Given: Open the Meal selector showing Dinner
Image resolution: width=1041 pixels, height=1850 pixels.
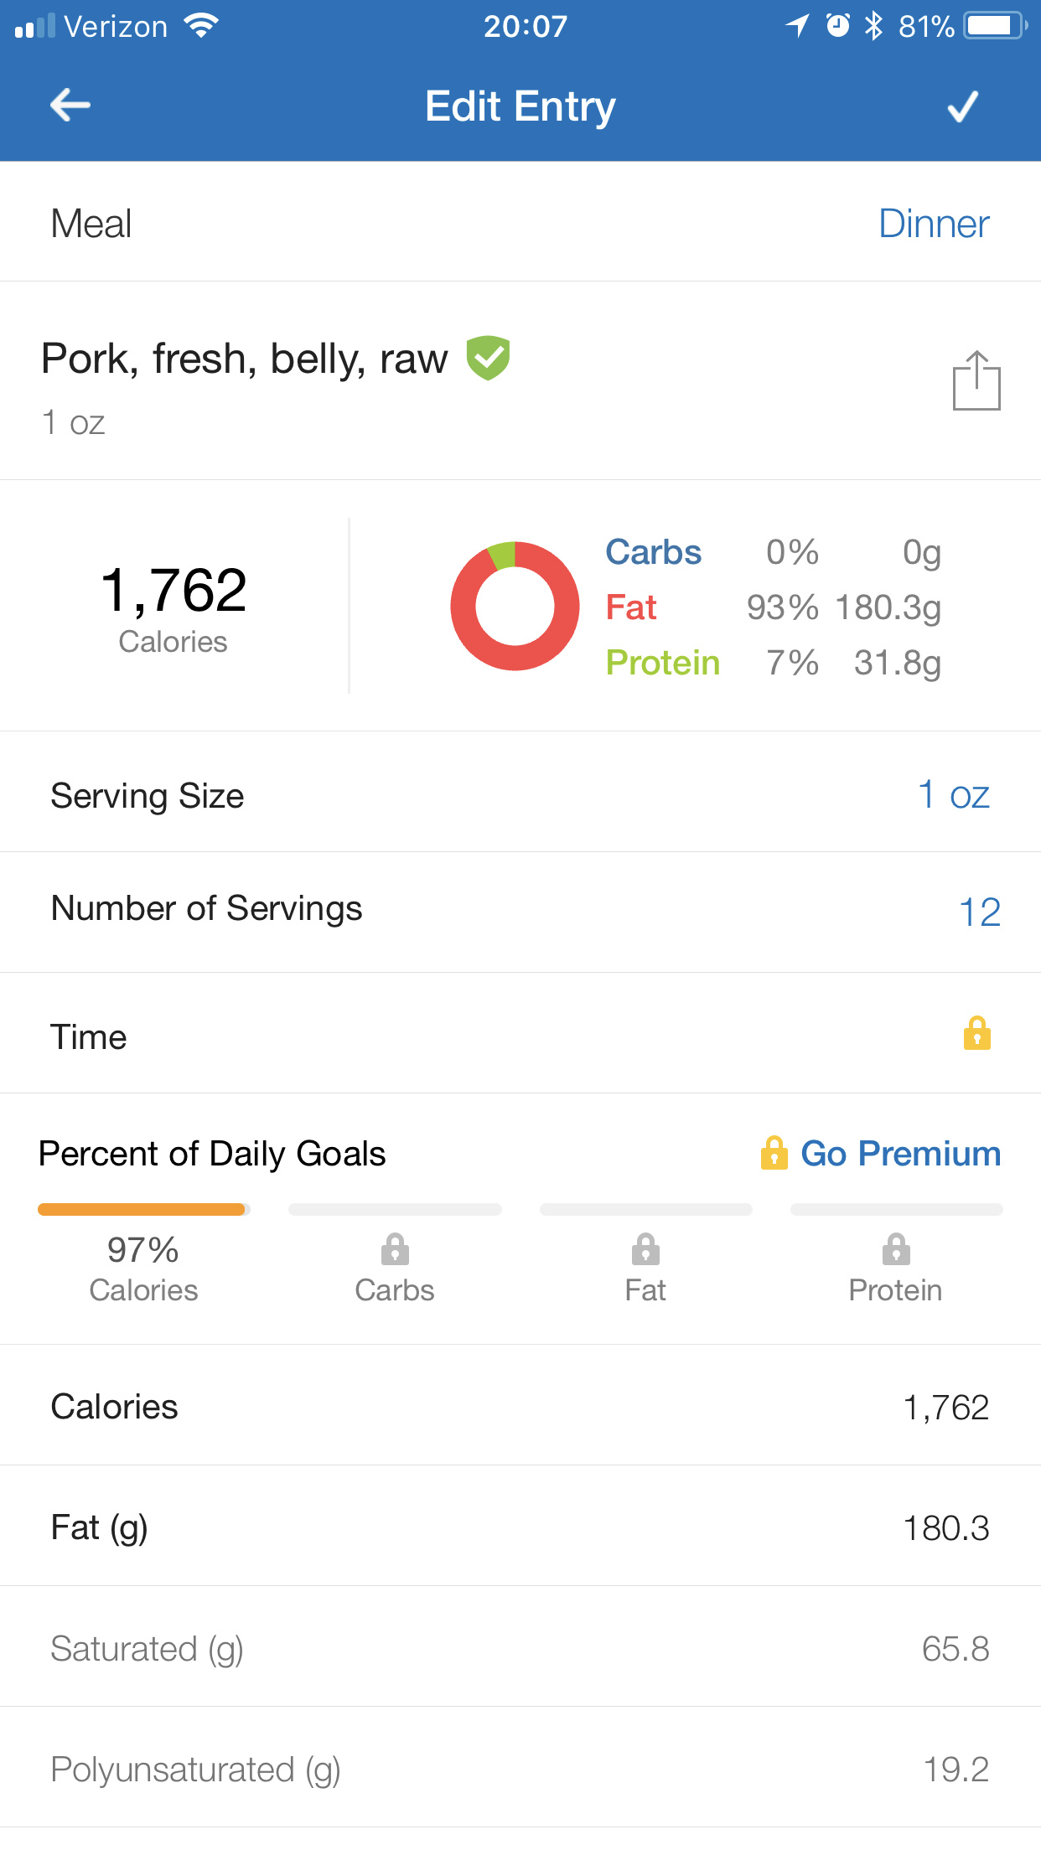Looking at the screenshot, I should pos(933,225).
